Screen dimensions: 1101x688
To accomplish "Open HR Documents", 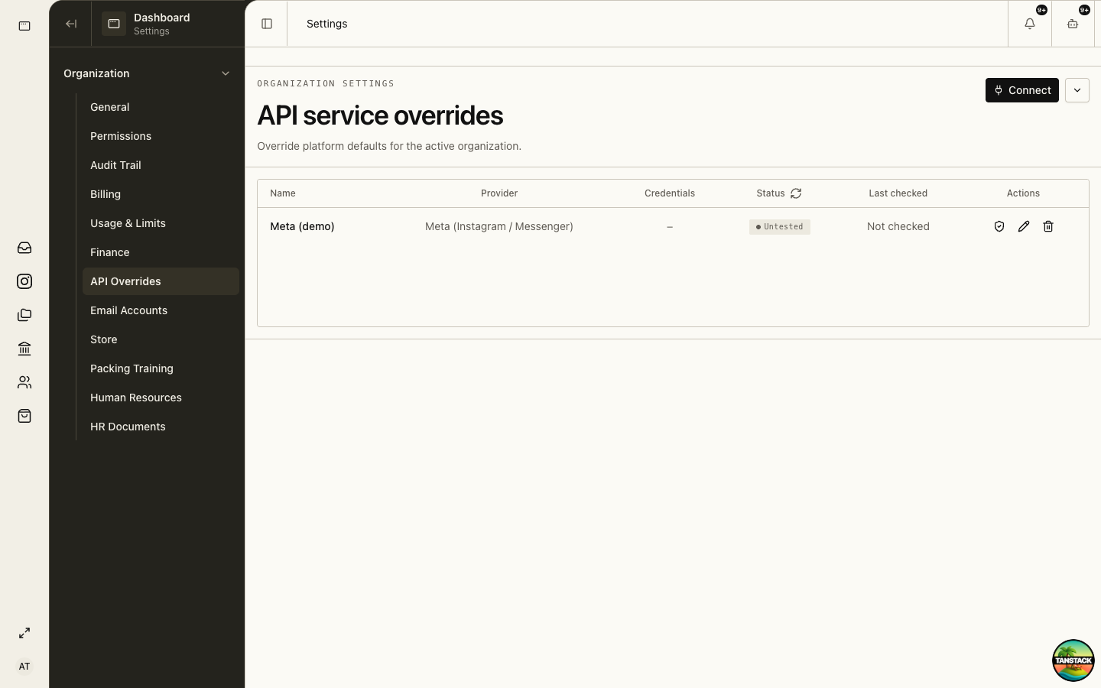I will [x=161, y=427].
